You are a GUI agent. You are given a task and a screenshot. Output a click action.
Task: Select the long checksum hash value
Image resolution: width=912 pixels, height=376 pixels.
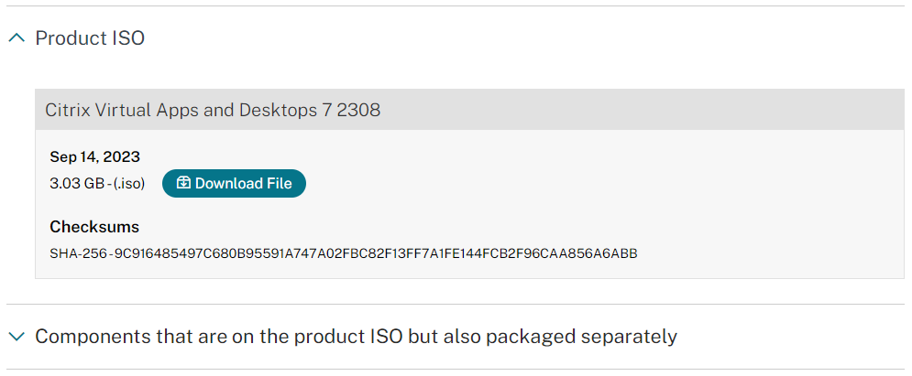375,253
